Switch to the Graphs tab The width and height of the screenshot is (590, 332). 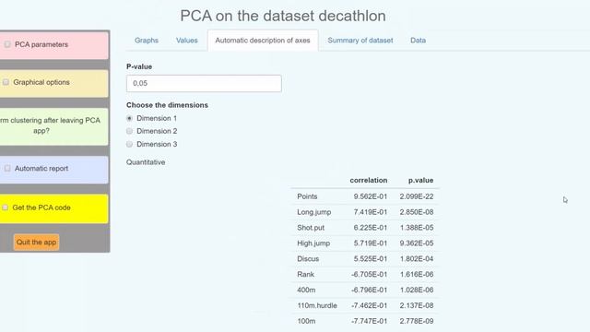pos(147,41)
